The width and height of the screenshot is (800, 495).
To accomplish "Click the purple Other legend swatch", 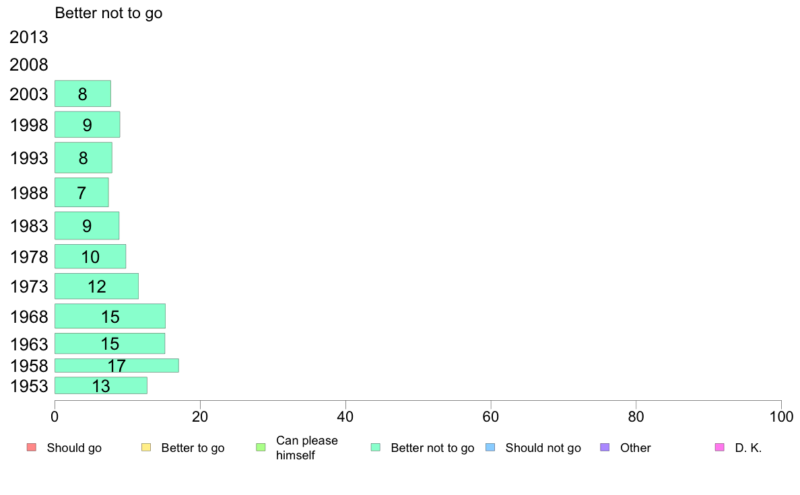I will click(605, 448).
